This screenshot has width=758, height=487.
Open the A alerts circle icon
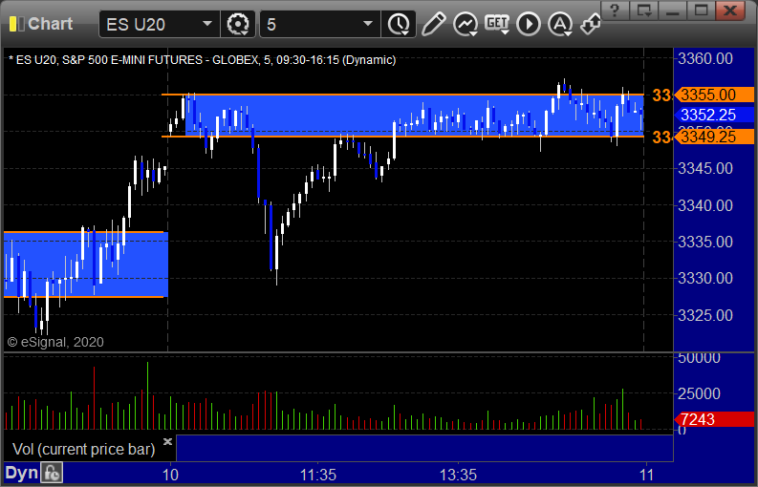(x=560, y=24)
